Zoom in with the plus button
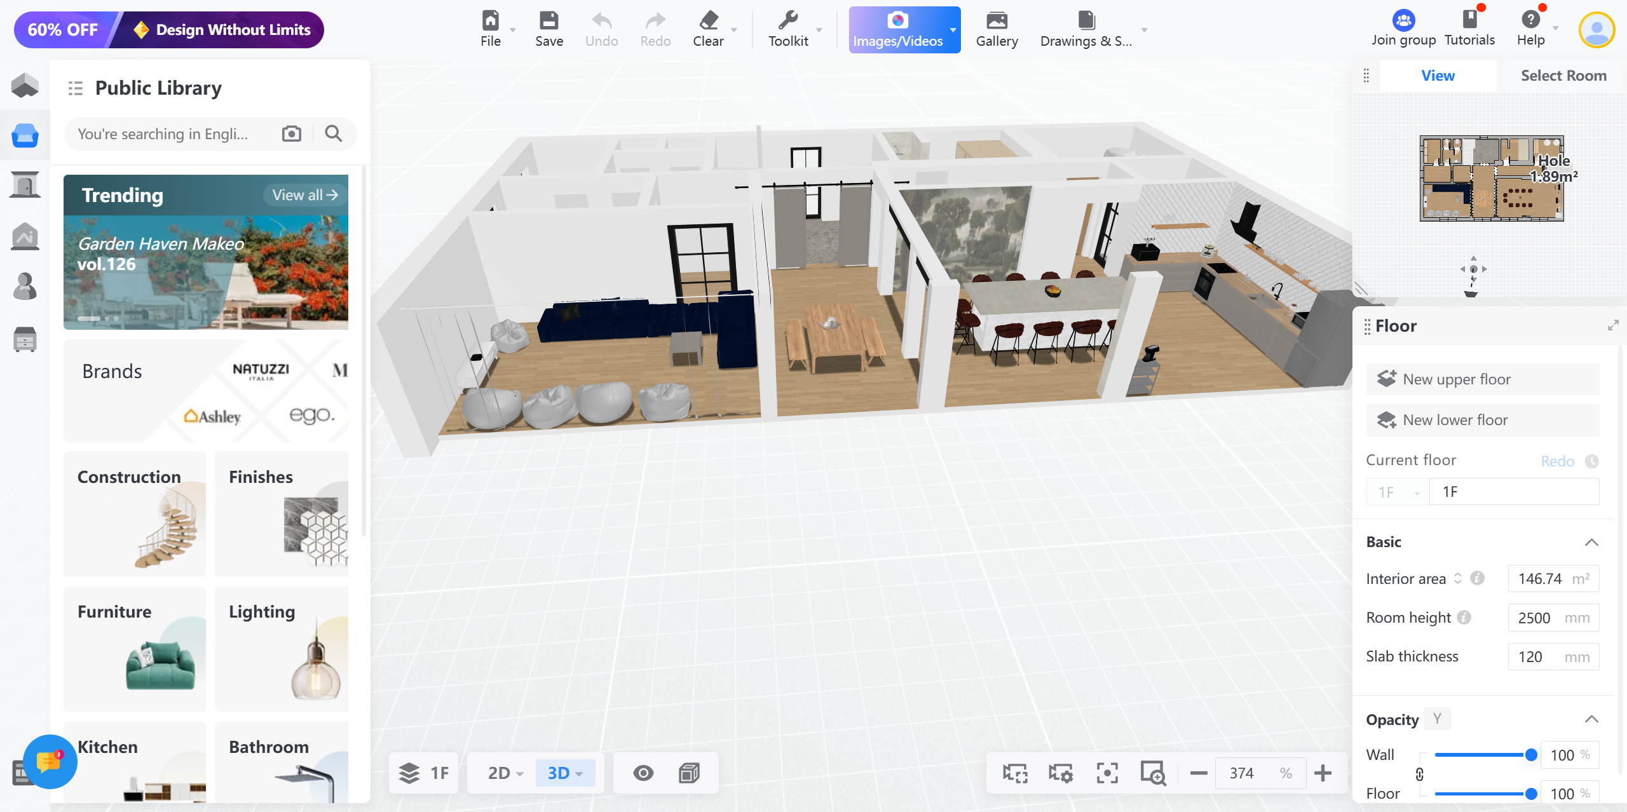 coord(1323,773)
